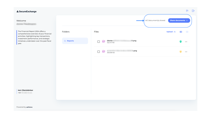211x118 pixels.
Task: Click the '1 of 2 document(s) shared' text
Action: pyautogui.click(x=155, y=20)
